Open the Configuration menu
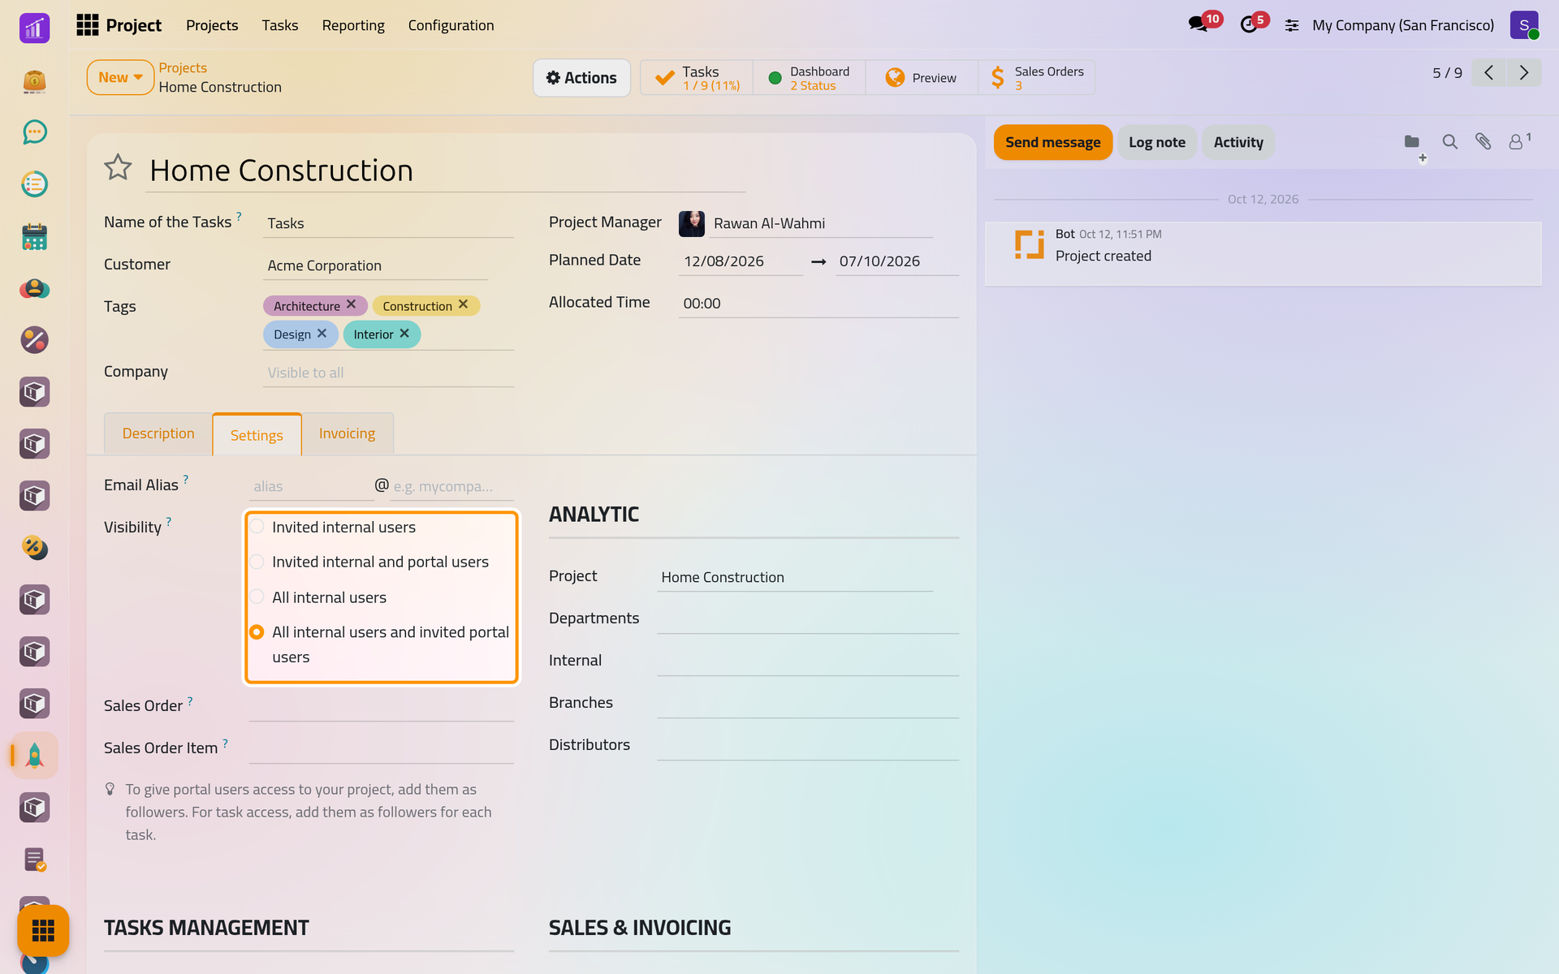Image resolution: width=1559 pixels, height=974 pixels. pos(451,25)
